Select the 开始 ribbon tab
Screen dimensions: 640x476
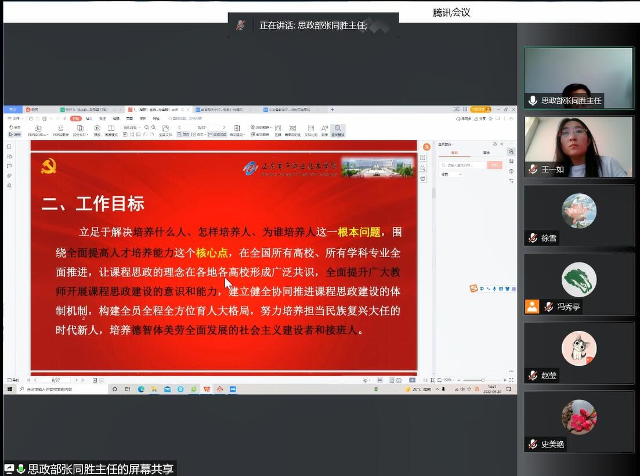click(x=75, y=118)
